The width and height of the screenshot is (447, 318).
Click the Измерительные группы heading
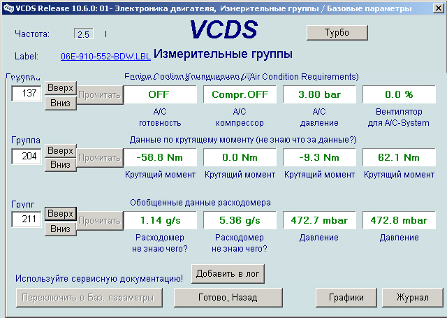[x=223, y=54]
